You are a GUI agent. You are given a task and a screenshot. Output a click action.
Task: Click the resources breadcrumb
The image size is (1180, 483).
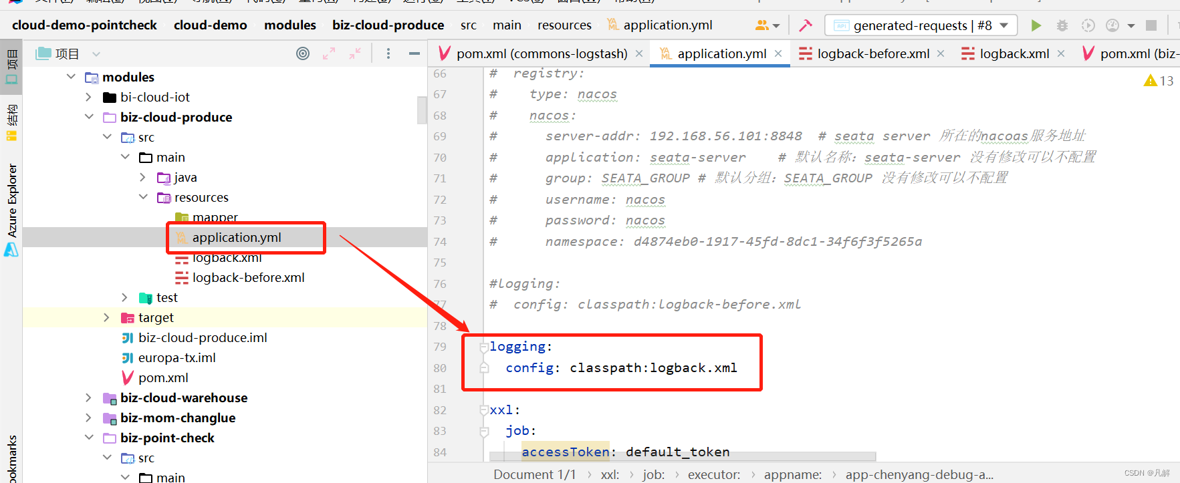pyautogui.click(x=564, y=25)
